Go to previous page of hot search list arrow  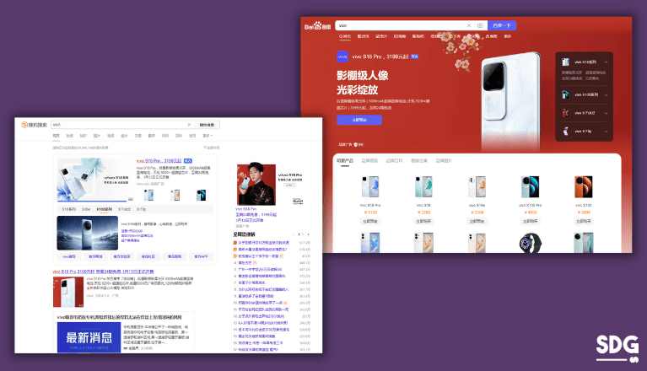click(x=294, y=234)
